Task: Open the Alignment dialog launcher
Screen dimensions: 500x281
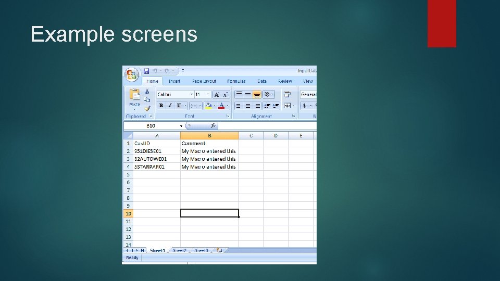Action: 293,116
